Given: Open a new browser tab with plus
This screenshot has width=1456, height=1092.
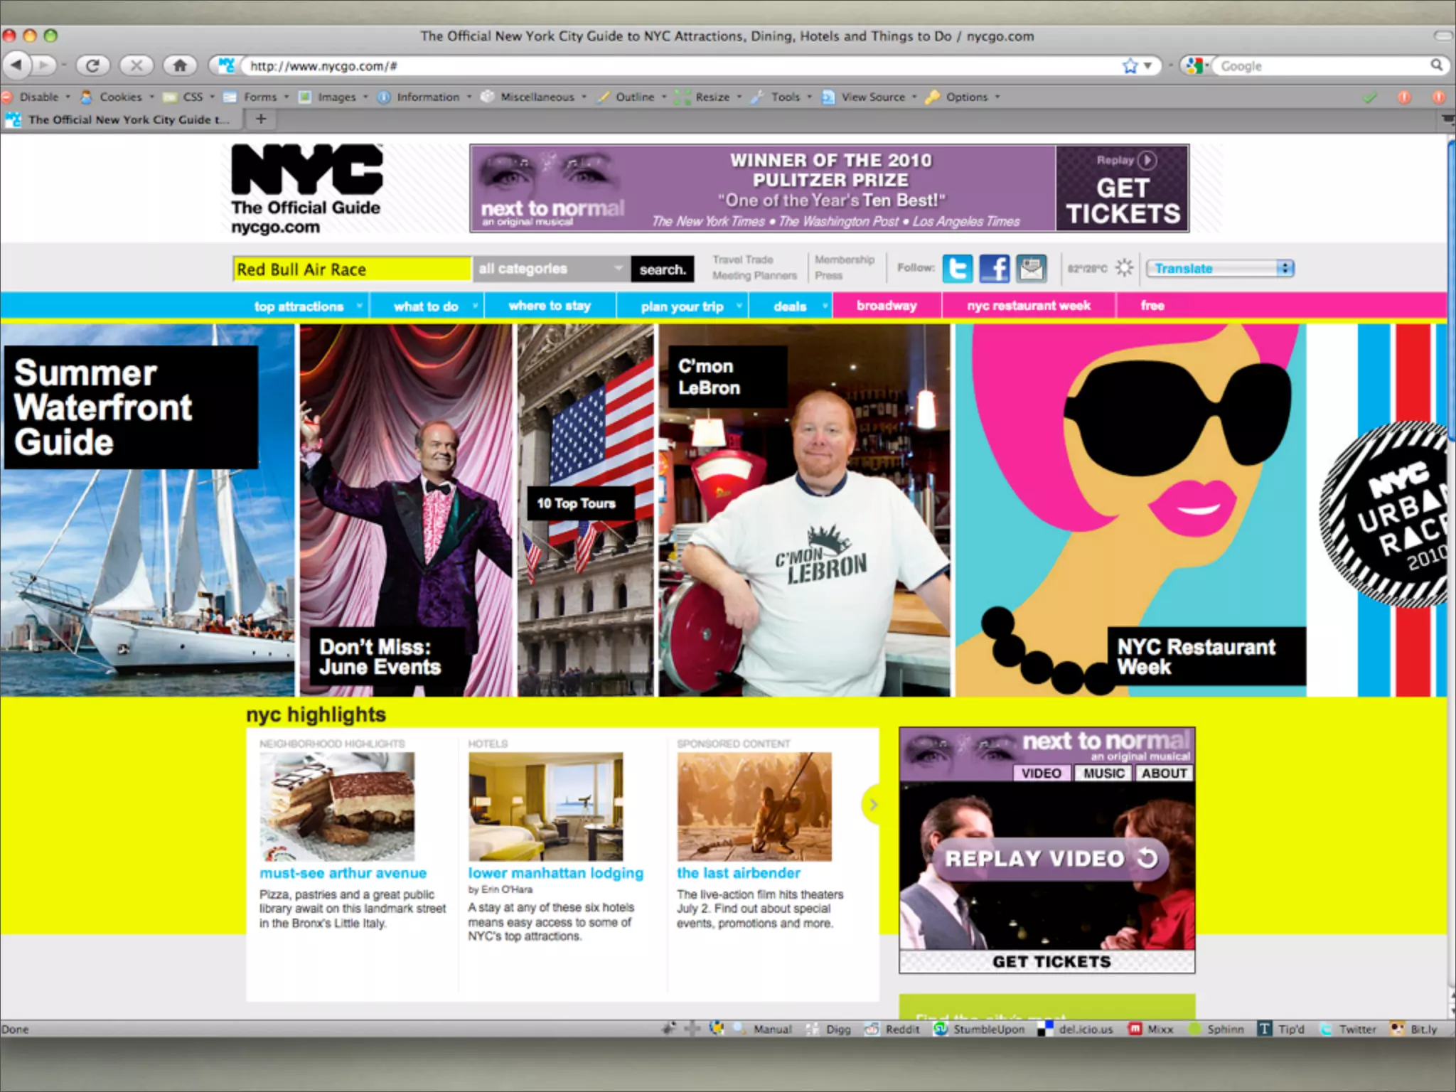Looking at the screenshot, I should (x=261, y=119).
